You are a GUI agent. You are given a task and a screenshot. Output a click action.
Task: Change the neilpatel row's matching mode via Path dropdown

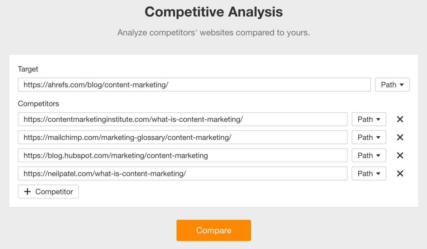coord(369,173)
